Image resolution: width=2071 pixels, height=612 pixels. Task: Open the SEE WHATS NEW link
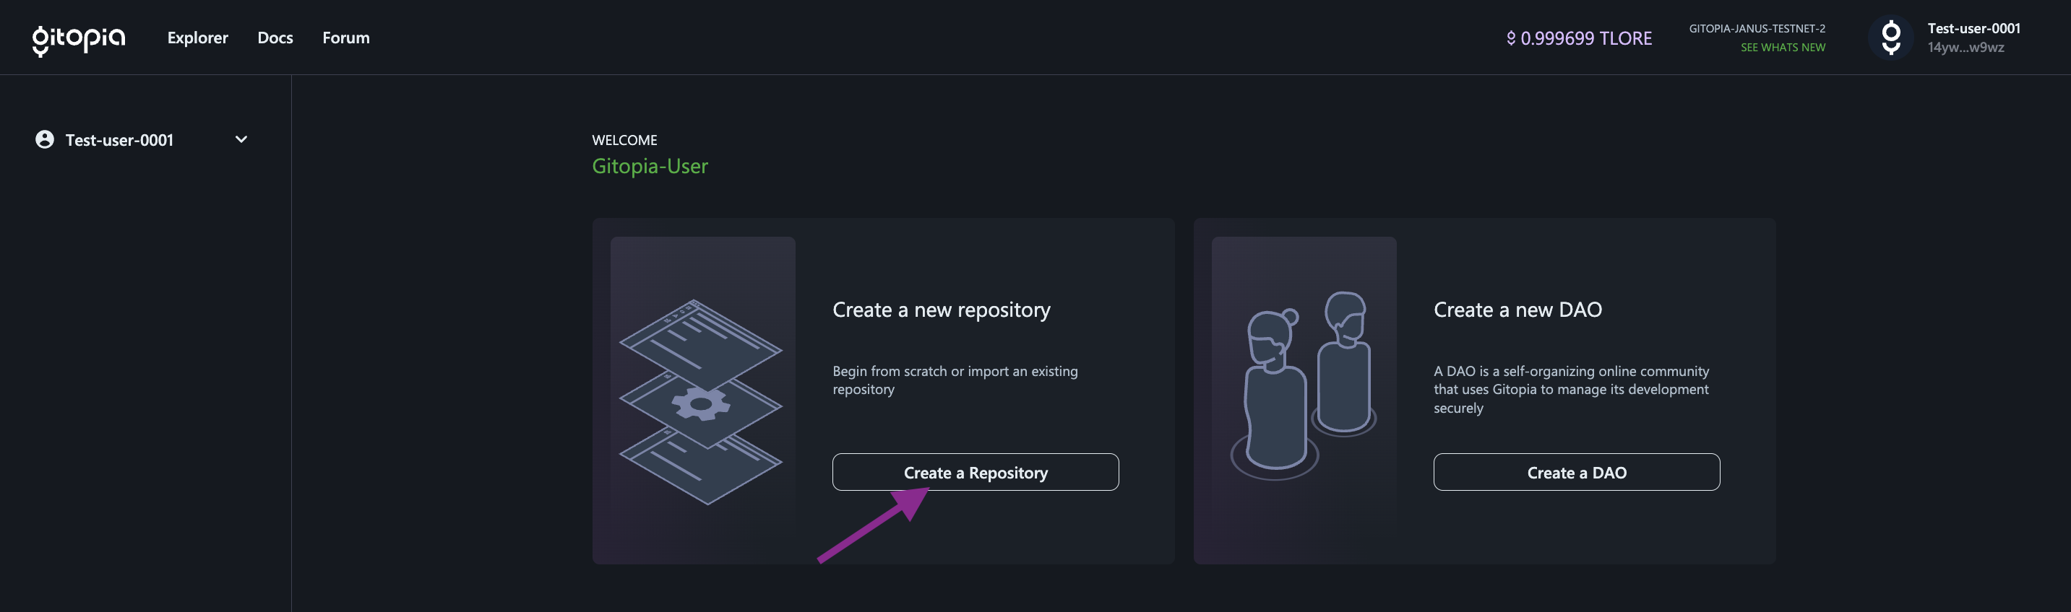[x=1783, y=48]
